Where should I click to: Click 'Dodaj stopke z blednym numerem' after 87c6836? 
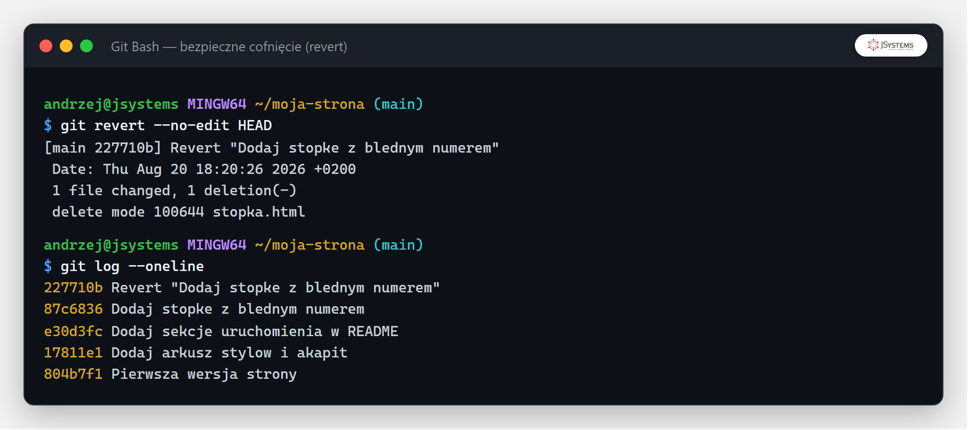click(x=237, y=309)
